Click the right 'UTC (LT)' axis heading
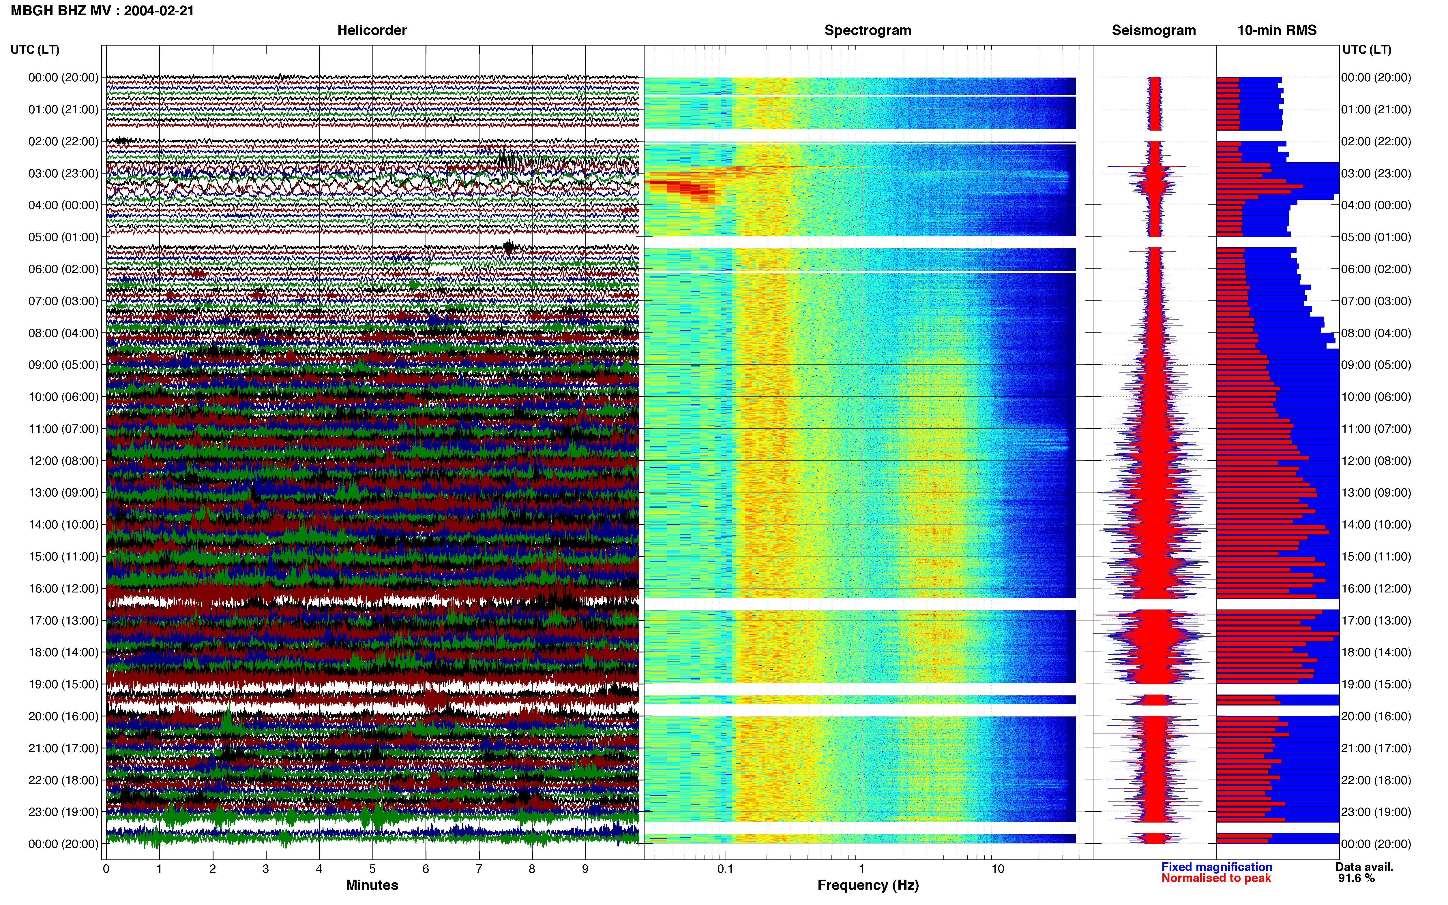 [x=1367, y=50]
